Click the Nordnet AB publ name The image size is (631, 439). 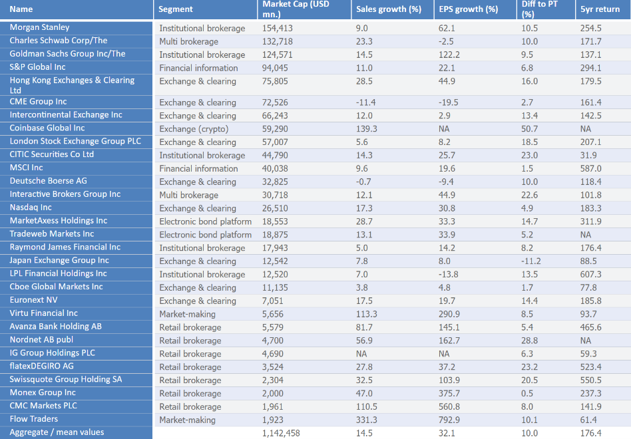[x=41, y=340]
